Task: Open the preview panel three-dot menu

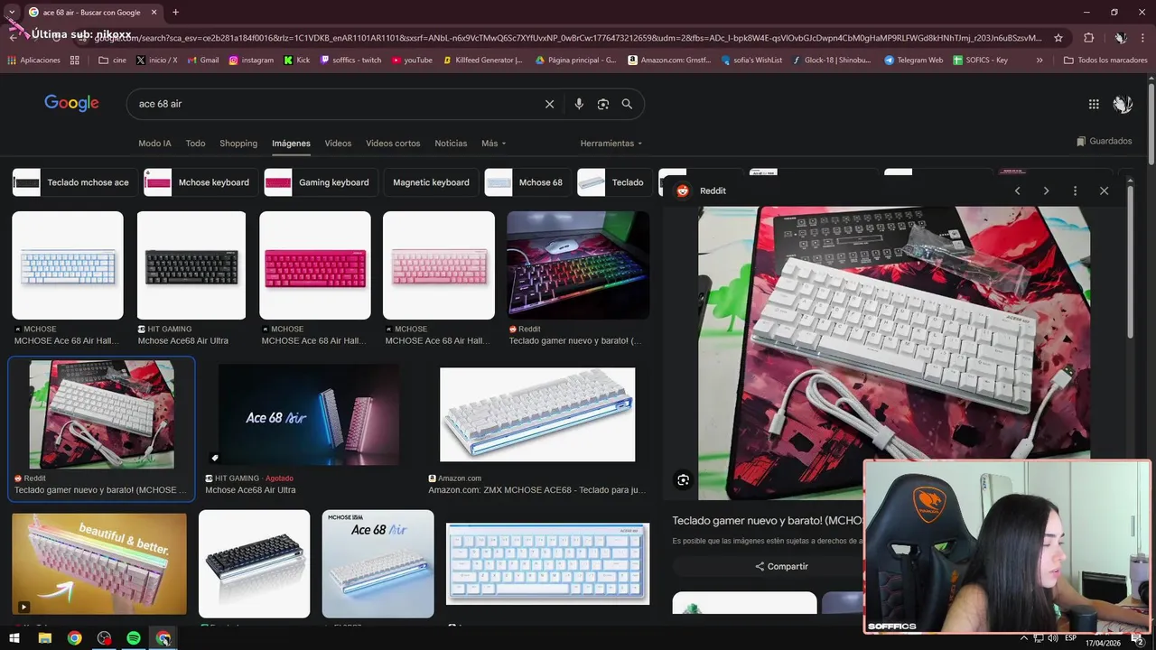Action: click(x=1075, y=190)
